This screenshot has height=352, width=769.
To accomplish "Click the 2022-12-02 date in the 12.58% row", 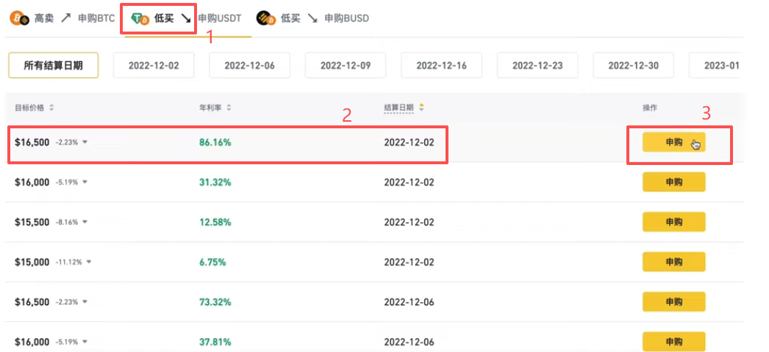I will pos(409,222).
